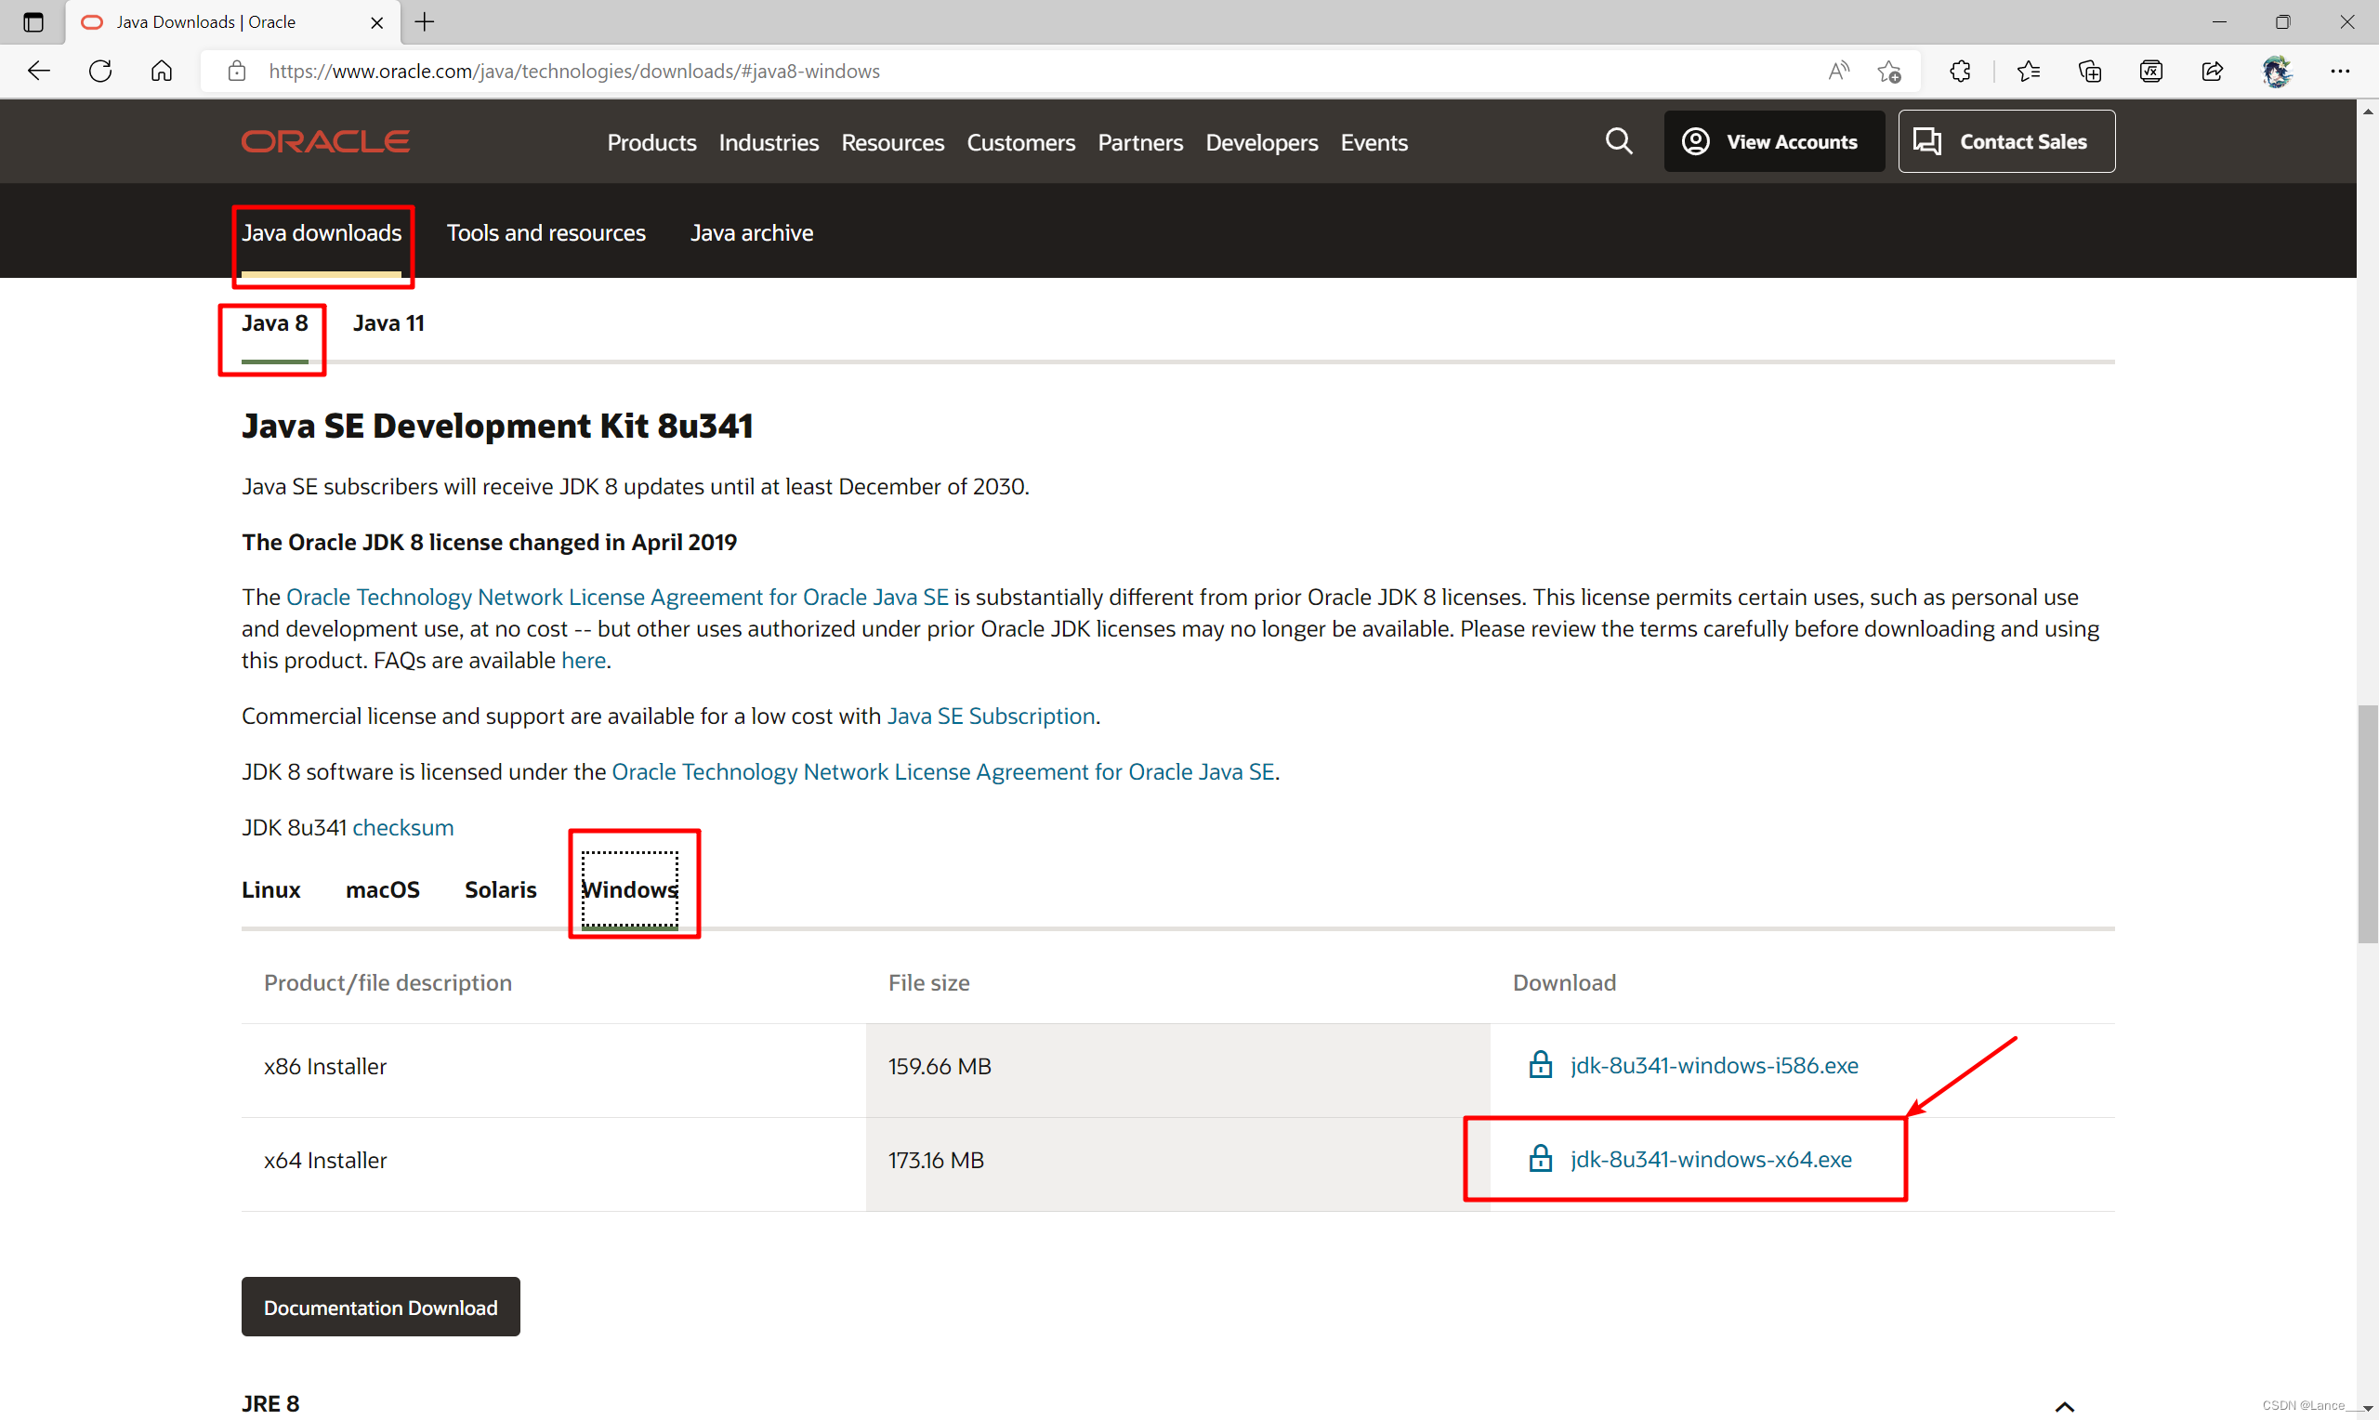
Task: Open the Oracle site search
Action: click(1619, 141)
